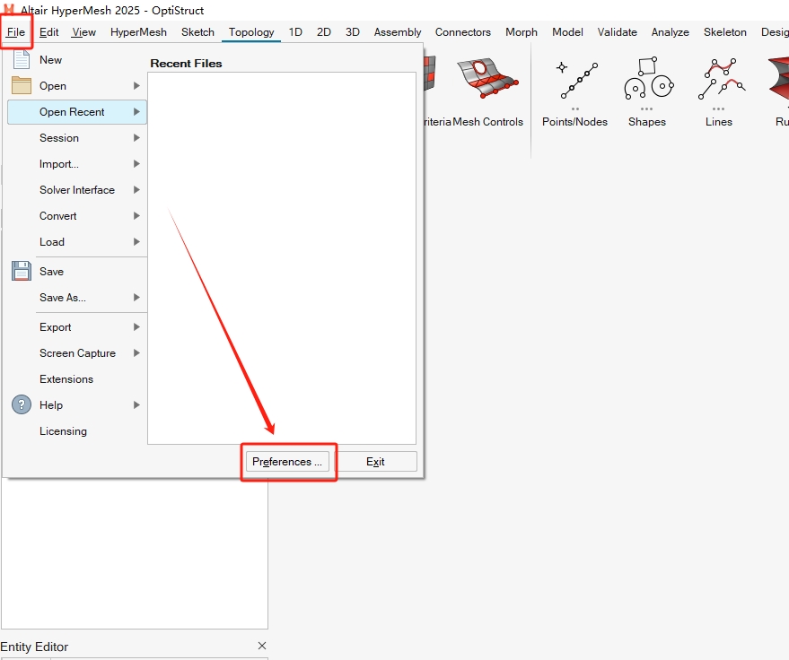Click the Help question mark icon

coord(22,405)
